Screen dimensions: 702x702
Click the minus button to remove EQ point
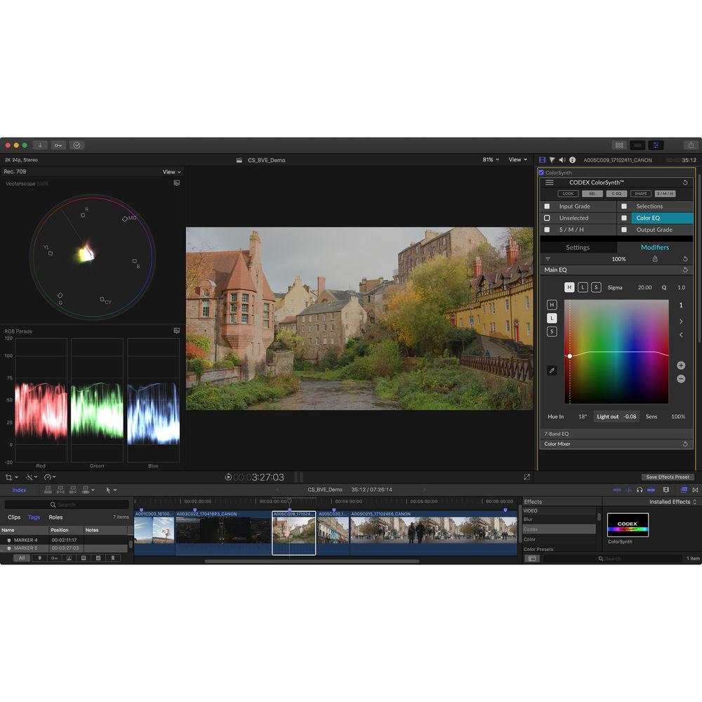(681, 379)
